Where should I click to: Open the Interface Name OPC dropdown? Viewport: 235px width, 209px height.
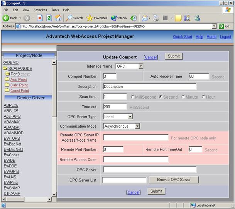pos(130,66)
